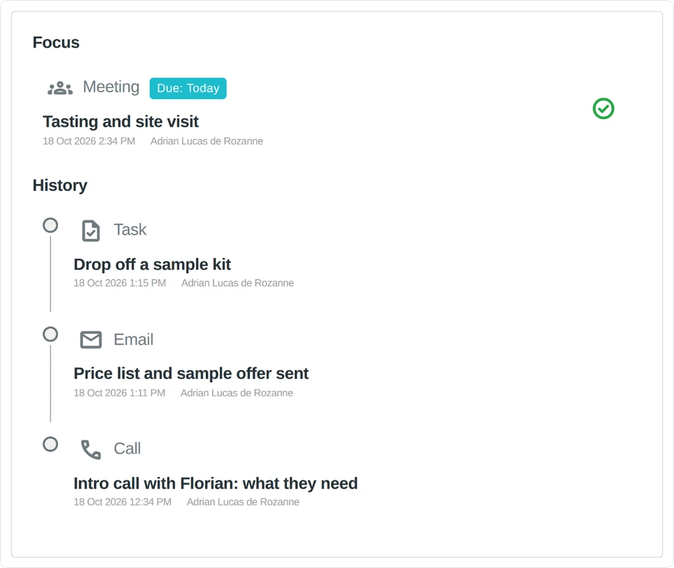Click the Email envelope icon
The width and height of the screenshot is (674, 568).
pyautogui.click(x=91, y=340)
